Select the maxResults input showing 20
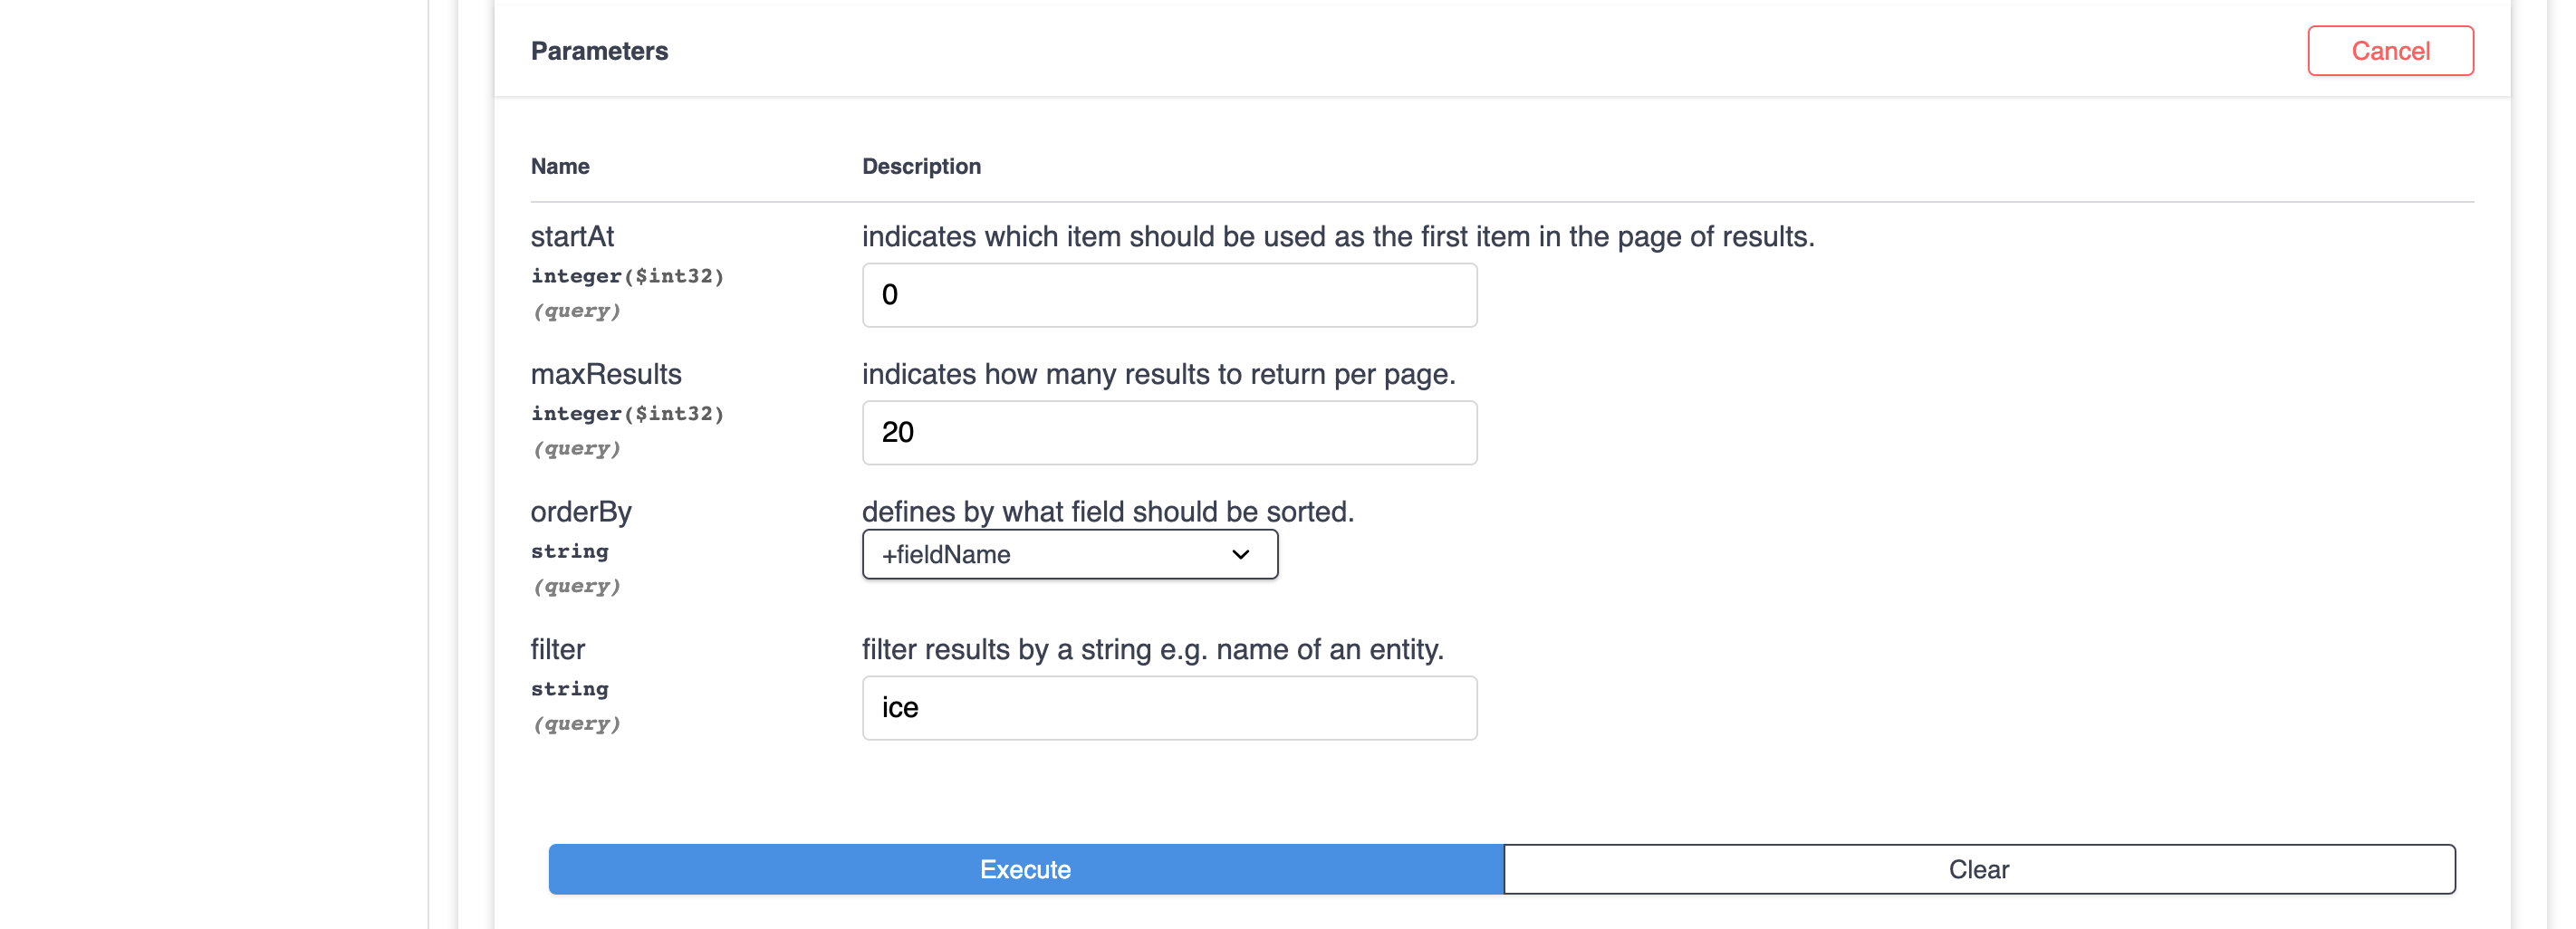 1168,432
